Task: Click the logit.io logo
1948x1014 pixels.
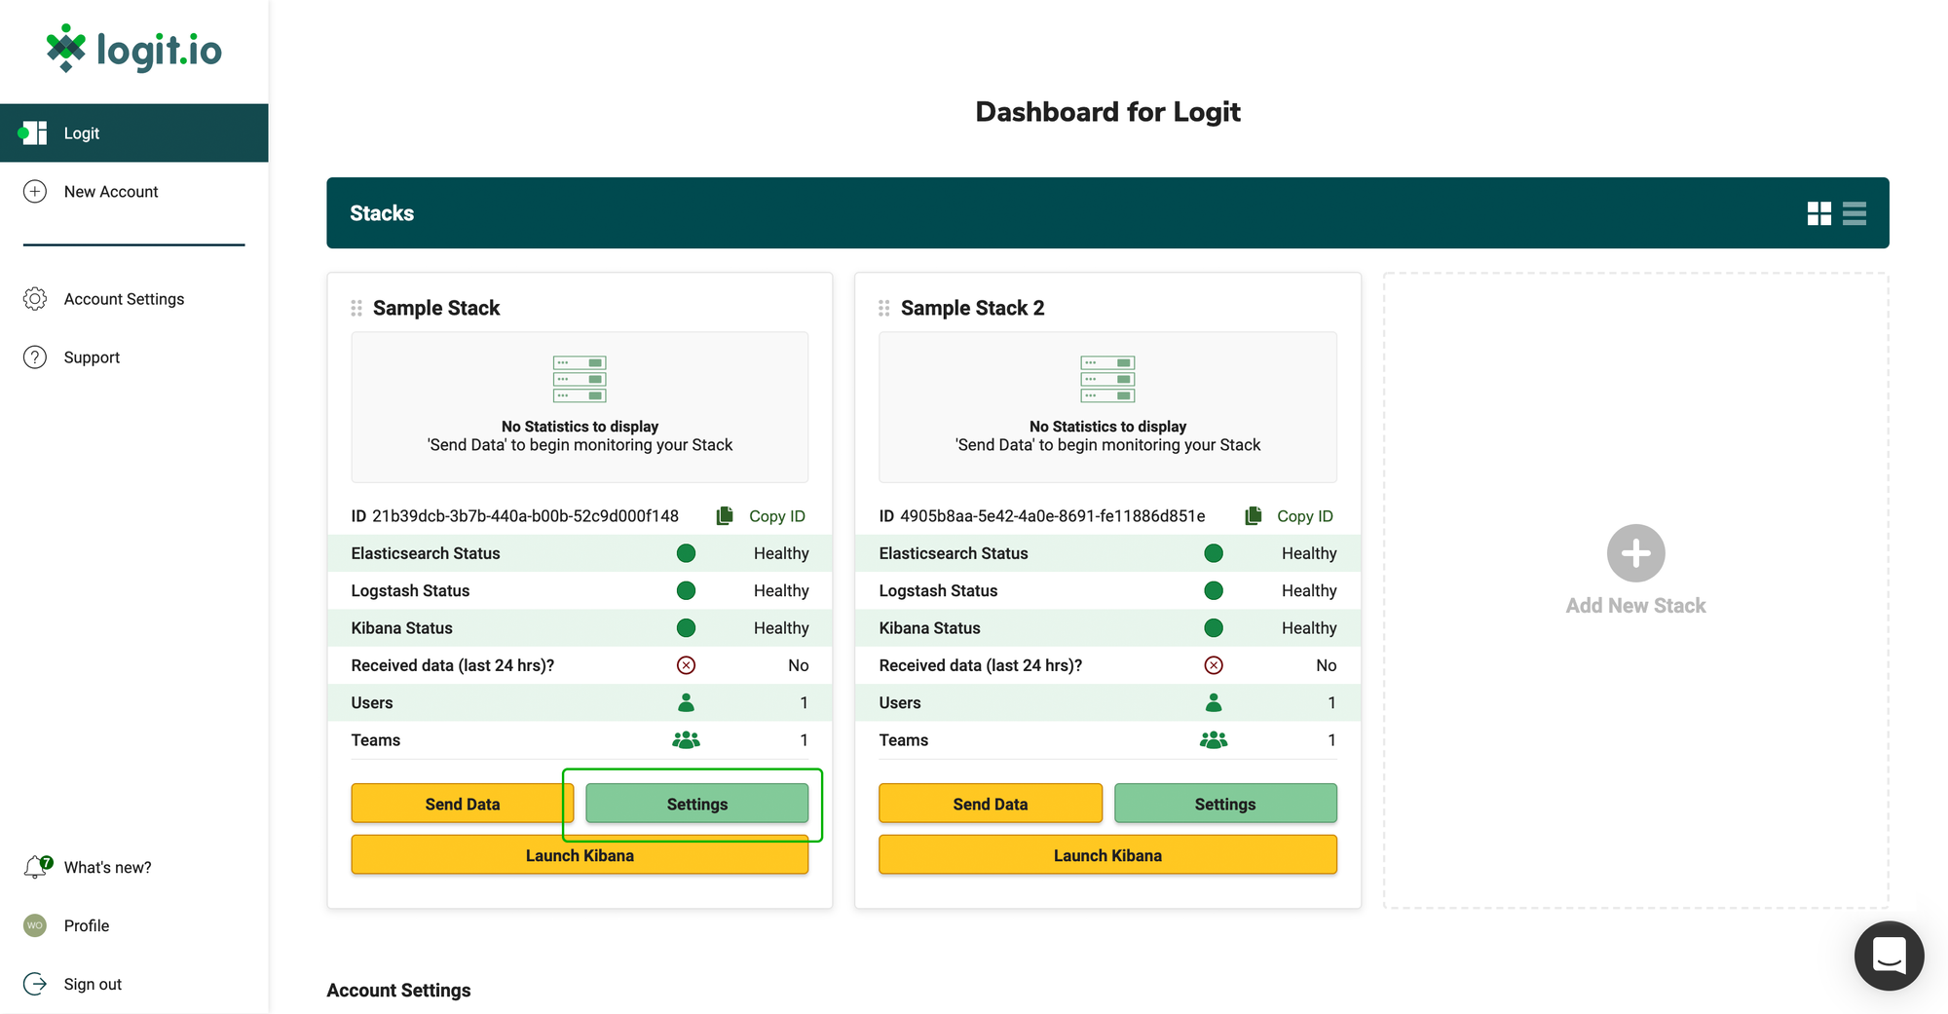Action: [134, 49]
